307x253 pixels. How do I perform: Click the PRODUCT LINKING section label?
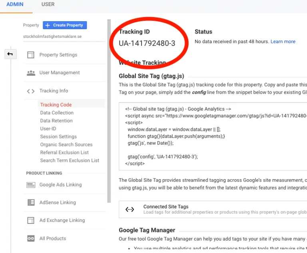click(x=44, y=173)
